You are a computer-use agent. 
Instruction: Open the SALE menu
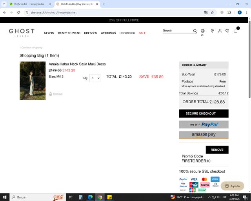coord(142,33)
